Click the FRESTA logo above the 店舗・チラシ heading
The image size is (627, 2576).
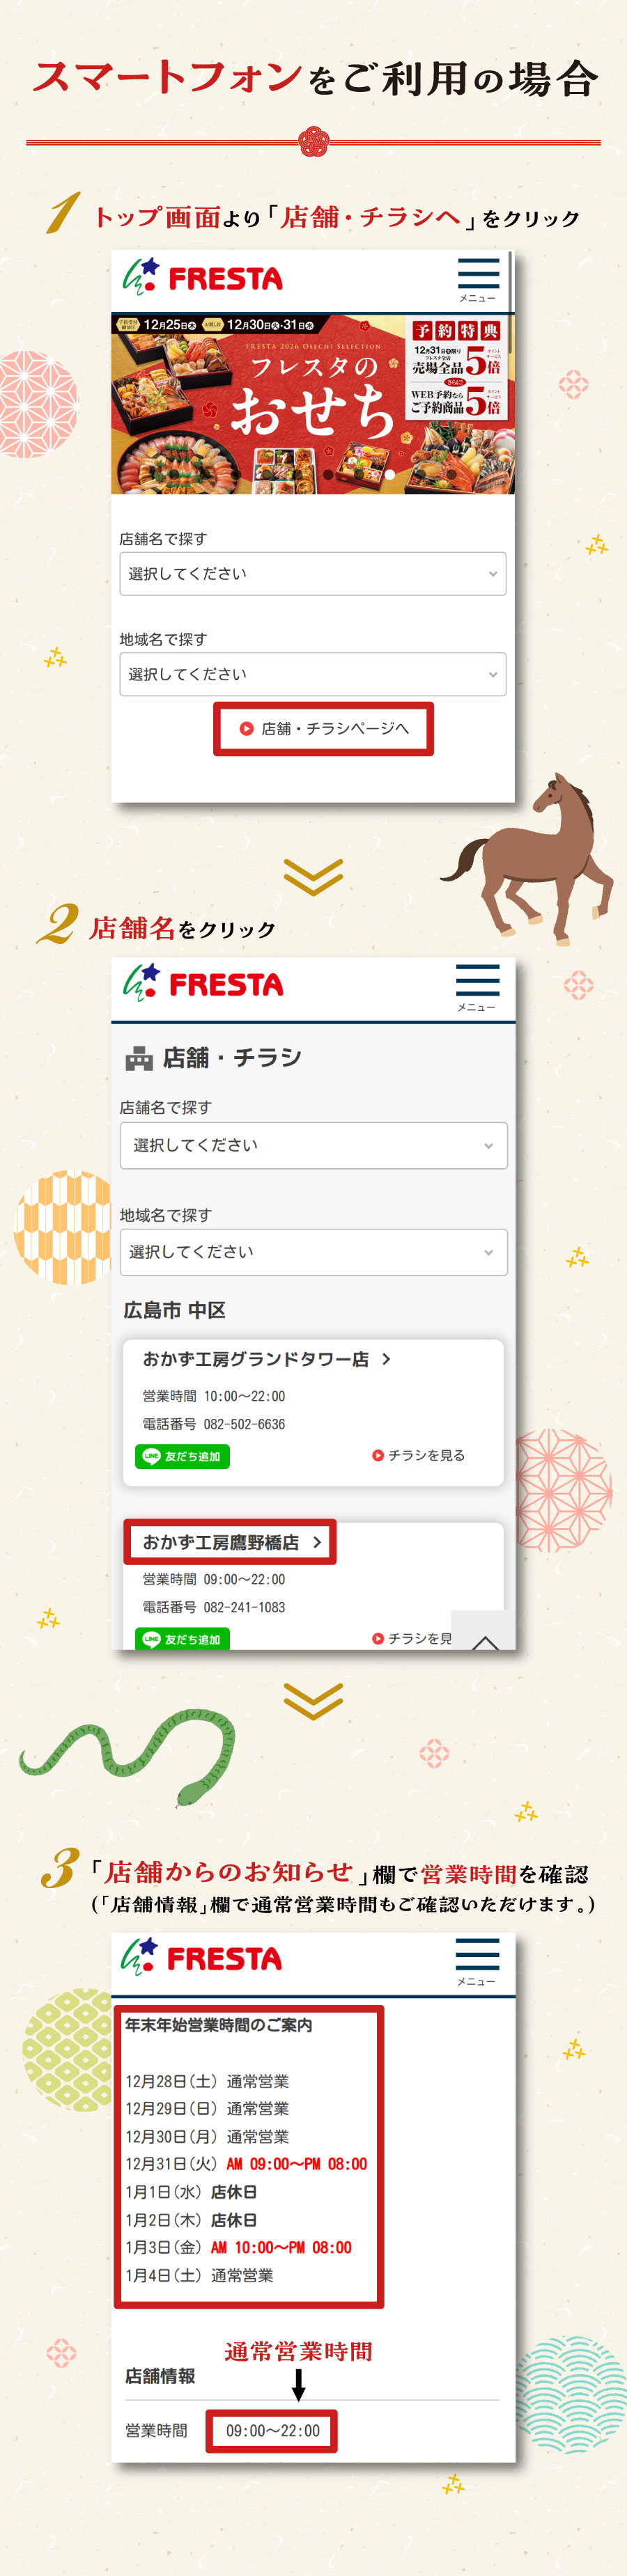(203, 984)
